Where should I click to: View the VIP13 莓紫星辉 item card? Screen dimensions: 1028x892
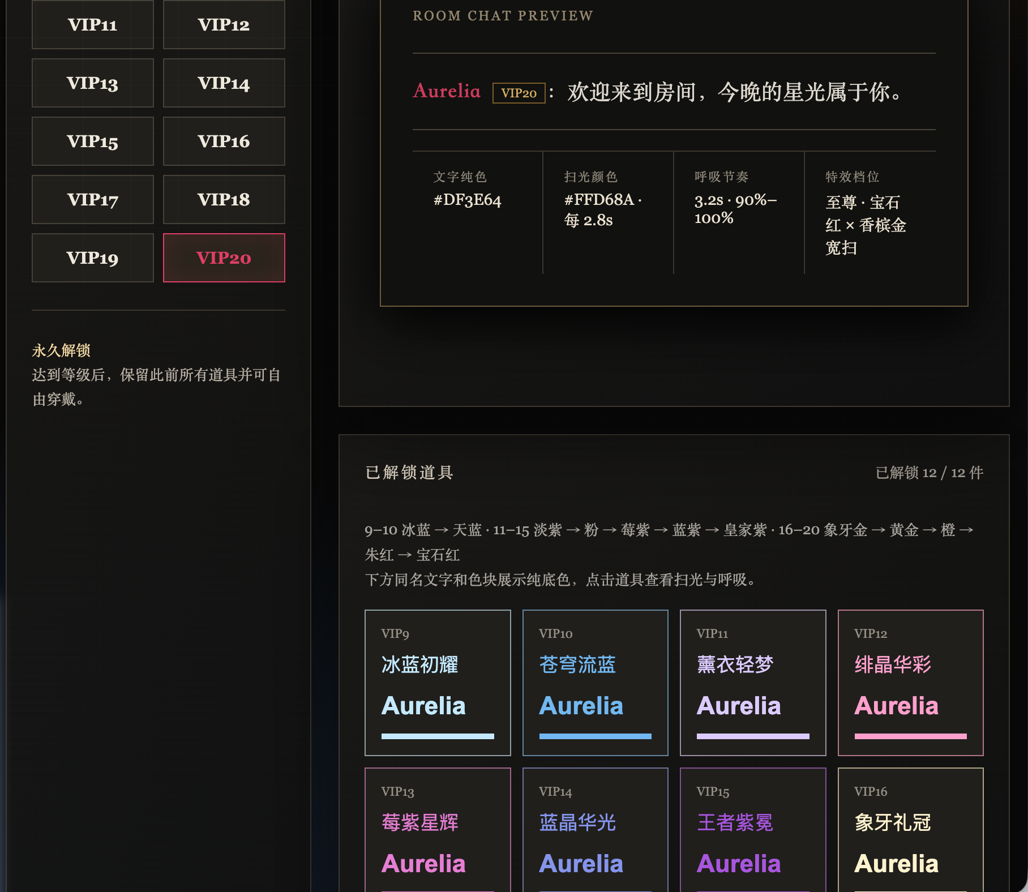click(438, 830)
